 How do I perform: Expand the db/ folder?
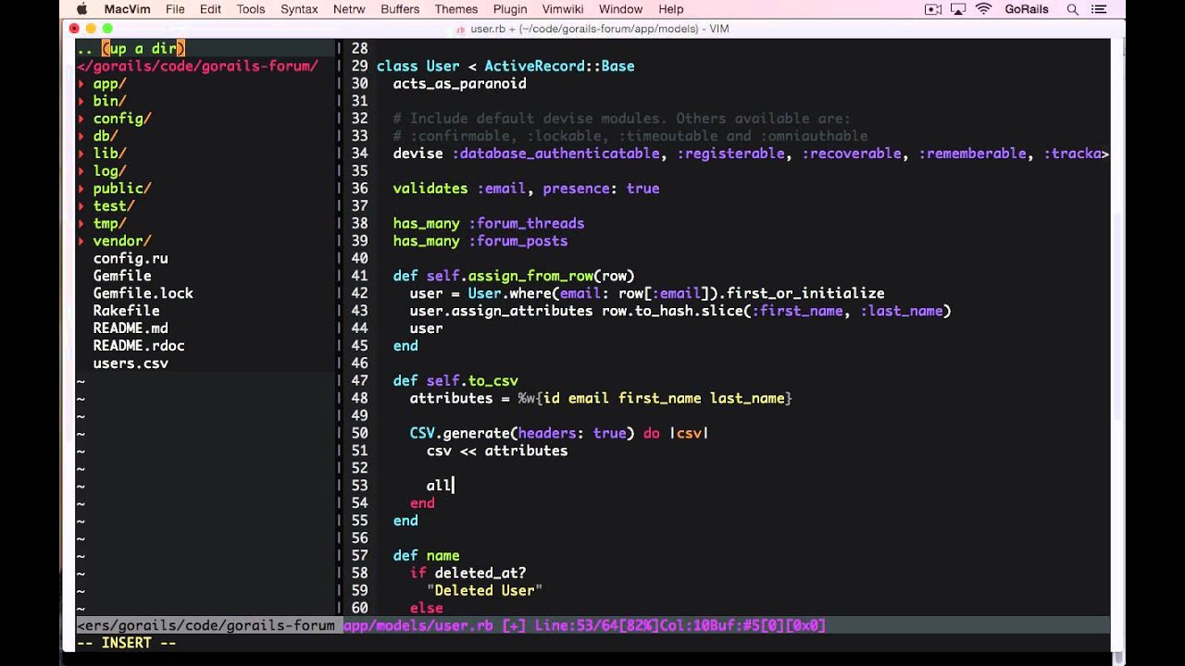click(x=105, y=136)
